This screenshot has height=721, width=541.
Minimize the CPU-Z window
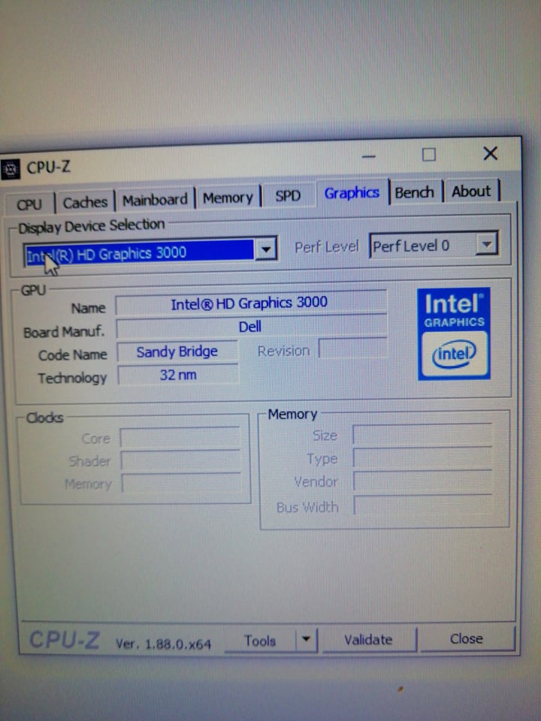click(368, 156)
